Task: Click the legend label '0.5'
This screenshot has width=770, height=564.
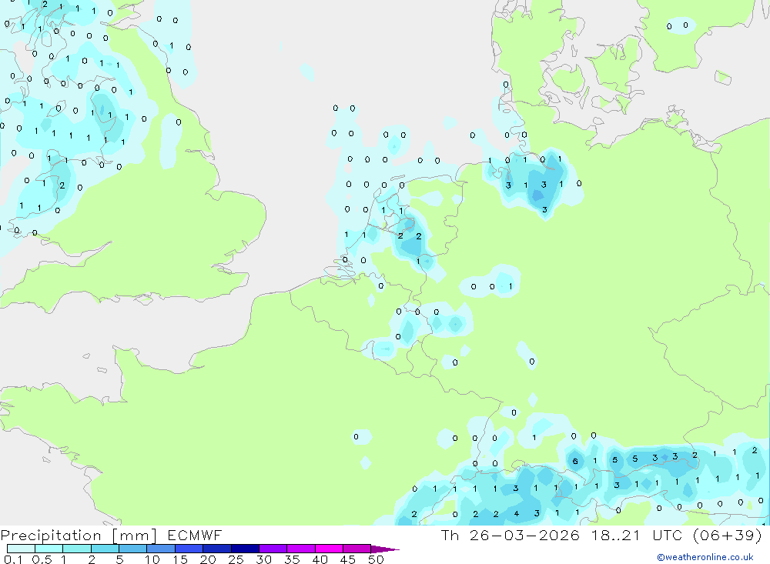Action: coord(42,559)
